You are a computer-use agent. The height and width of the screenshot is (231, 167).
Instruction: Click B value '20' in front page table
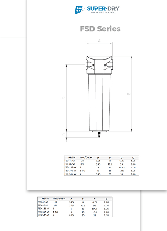110,174
